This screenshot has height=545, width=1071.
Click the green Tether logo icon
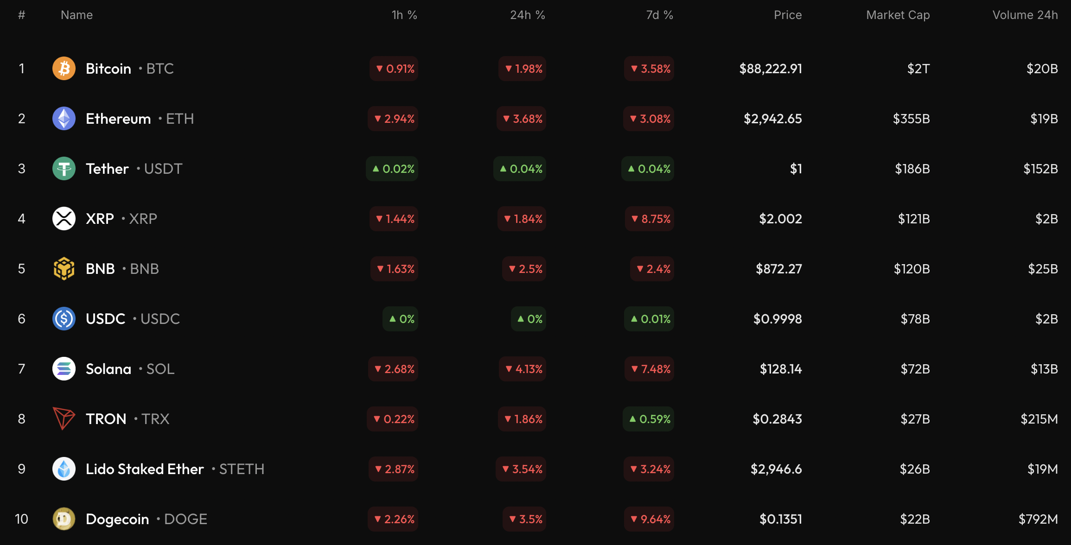point(64,169)
